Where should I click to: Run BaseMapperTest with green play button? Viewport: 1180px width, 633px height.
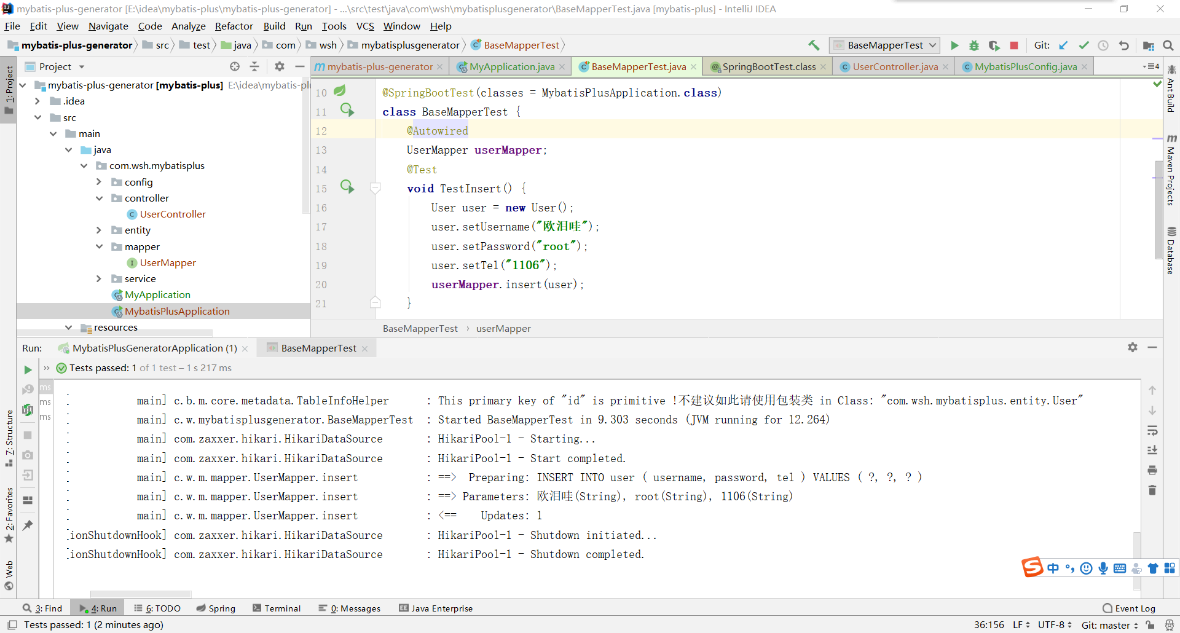click(x=954, y=45)
